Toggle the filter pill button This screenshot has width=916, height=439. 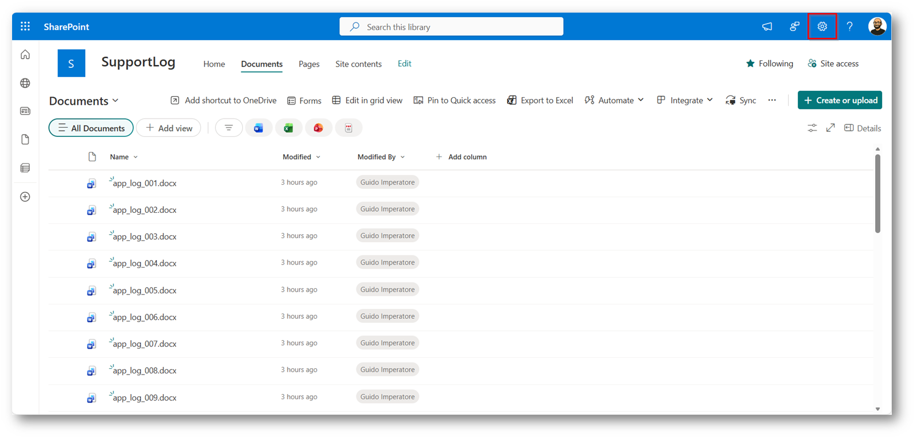click(229, 128)
